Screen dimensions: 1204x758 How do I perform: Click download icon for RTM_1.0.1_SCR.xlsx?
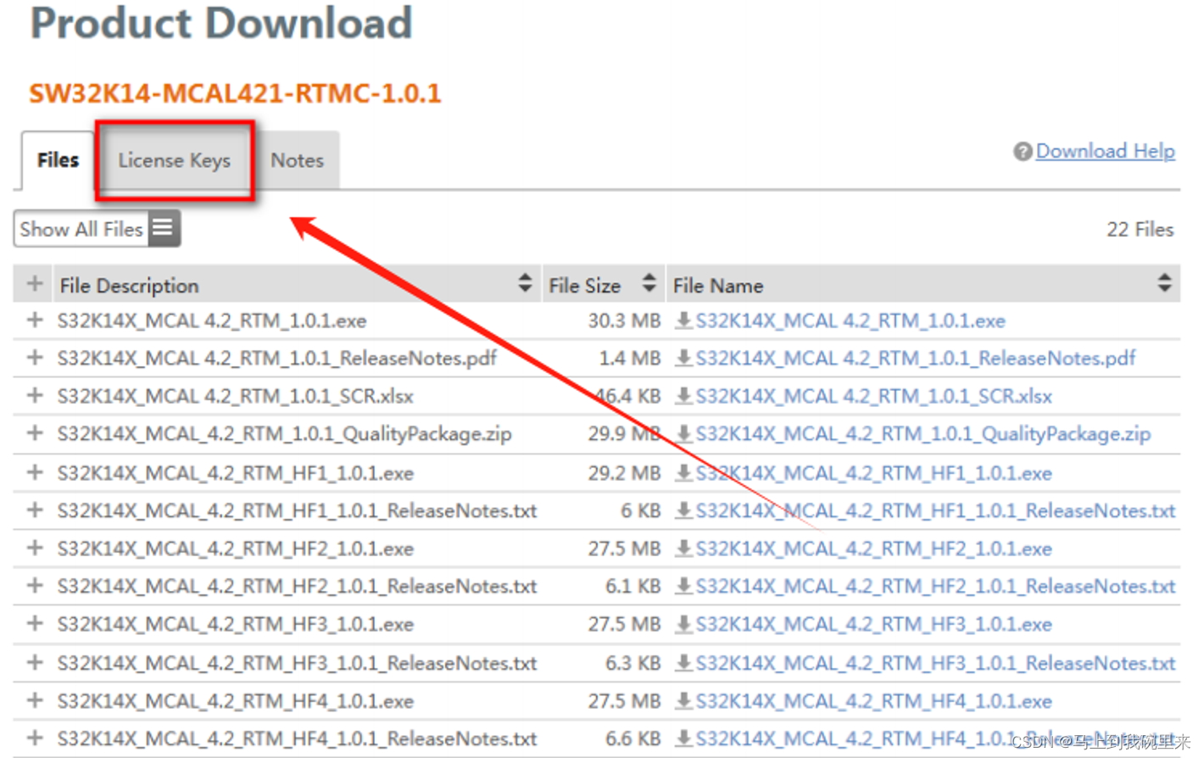683,396
